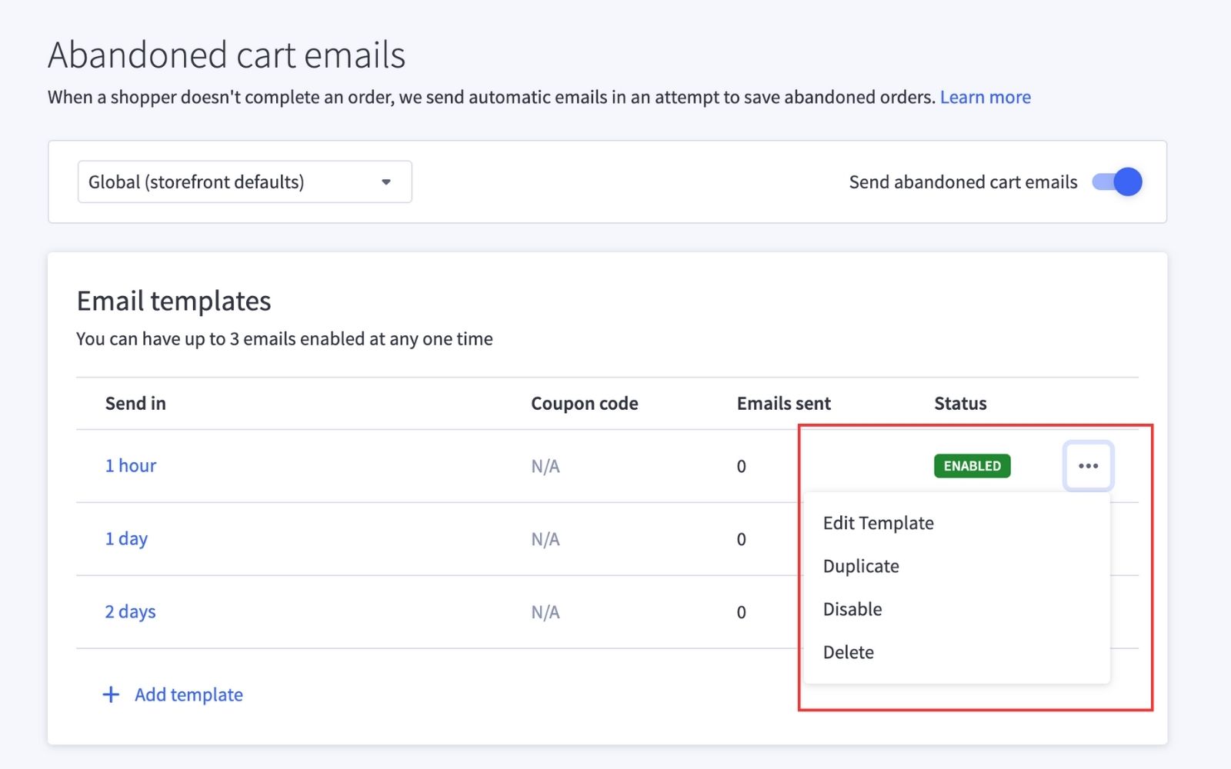
Task: Click the plus icon beside Add template
Action: [111, 694]
